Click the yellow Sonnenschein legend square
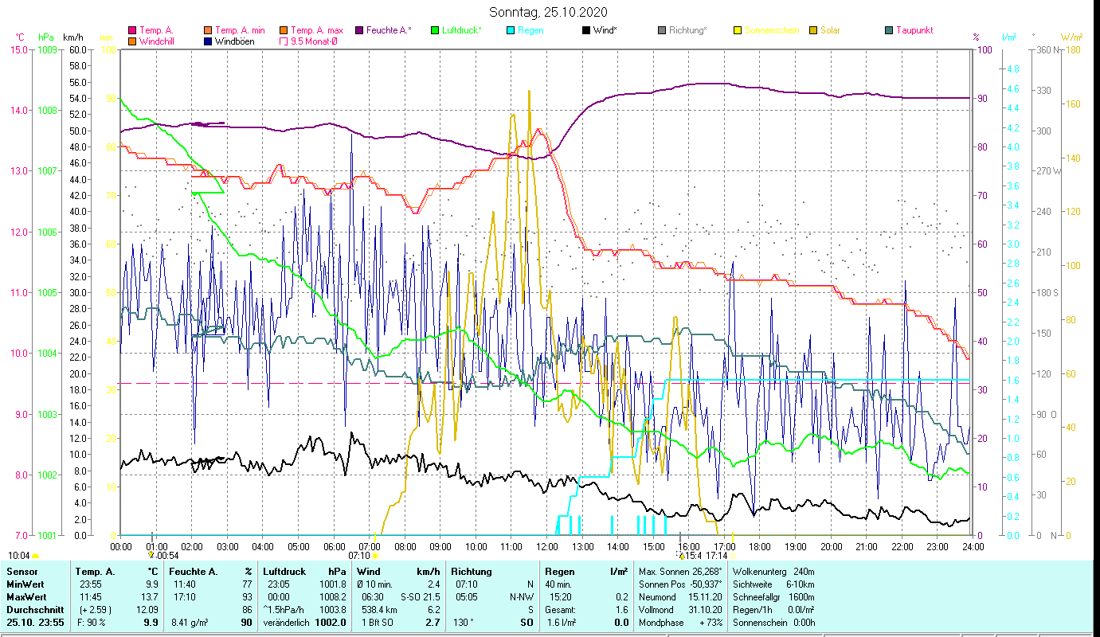1100x637 pixels. tap(738, 31)
